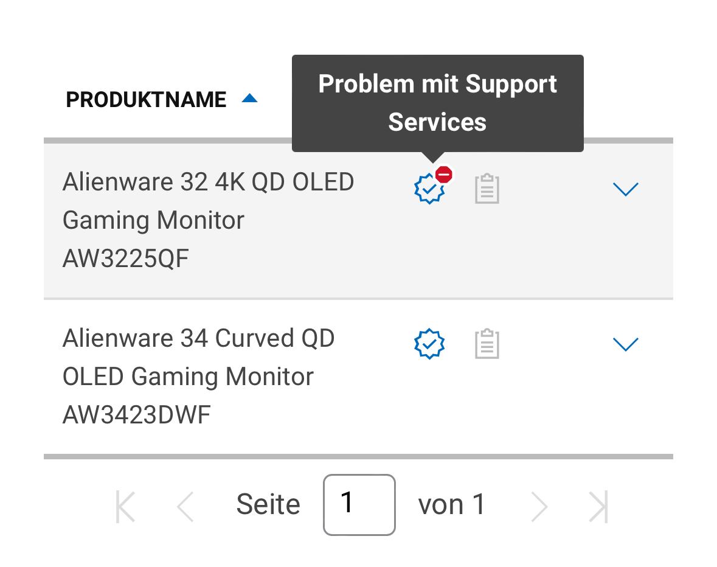Click the support services badge for AW3225QF
Image resolution: width=717 pixels, height=567 pixels.
pos(429,189)
